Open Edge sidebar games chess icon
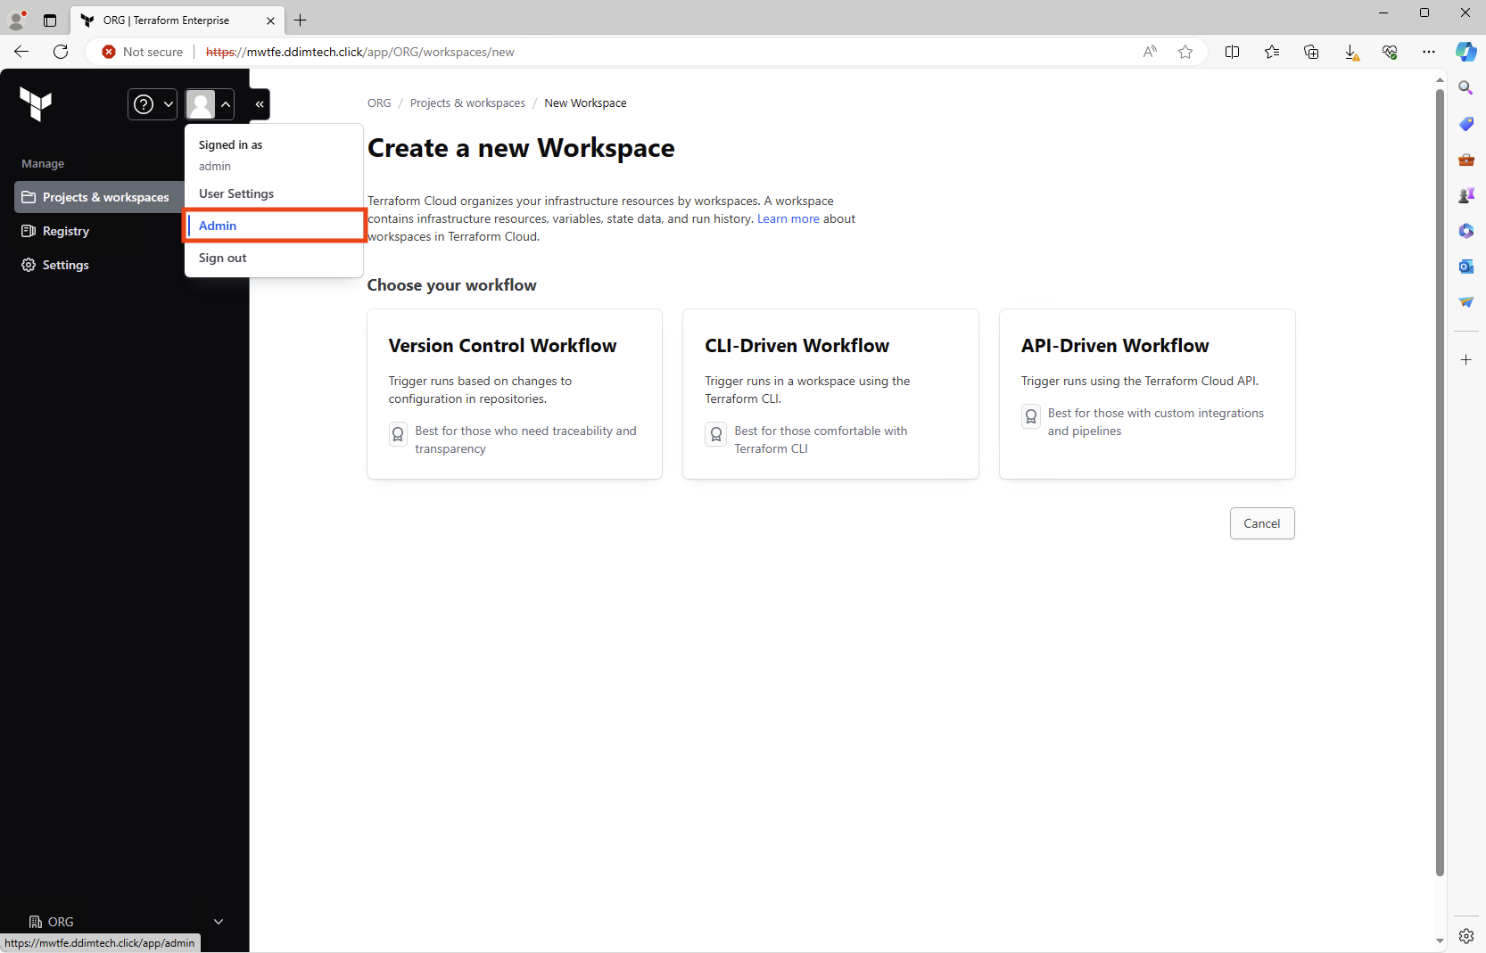The width and height of the screenshot is (1486, 953). (1466, 195)
